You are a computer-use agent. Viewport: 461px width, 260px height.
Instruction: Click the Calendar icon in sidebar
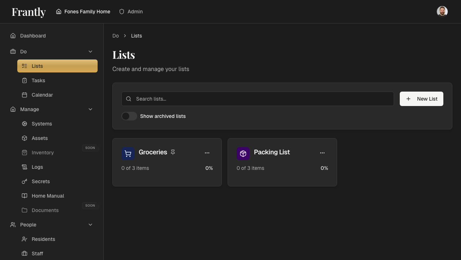(x=24, y=95)
